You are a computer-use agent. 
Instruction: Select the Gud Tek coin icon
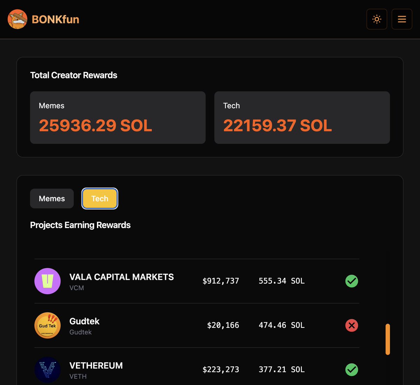[x=47, y=325]
